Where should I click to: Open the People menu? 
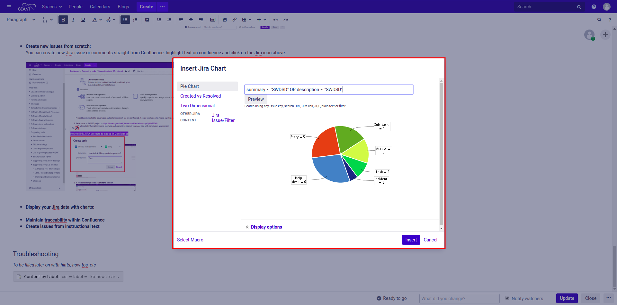pos(76,7)
